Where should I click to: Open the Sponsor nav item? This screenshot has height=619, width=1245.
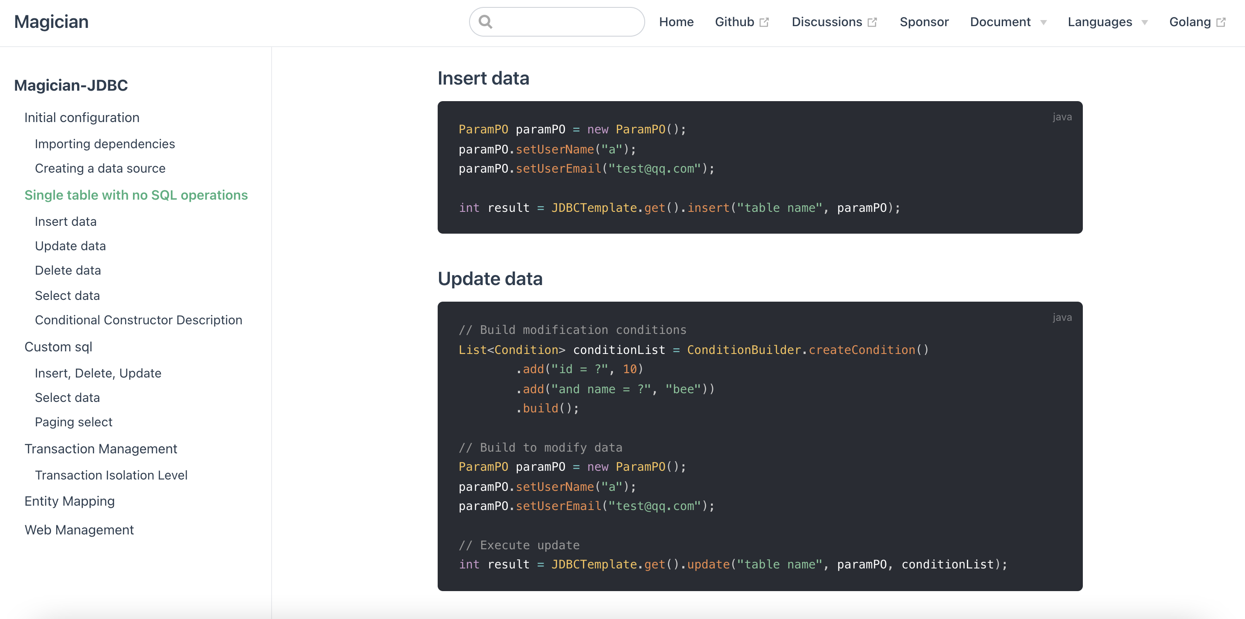pyautogui.click(x=924, y=22)
